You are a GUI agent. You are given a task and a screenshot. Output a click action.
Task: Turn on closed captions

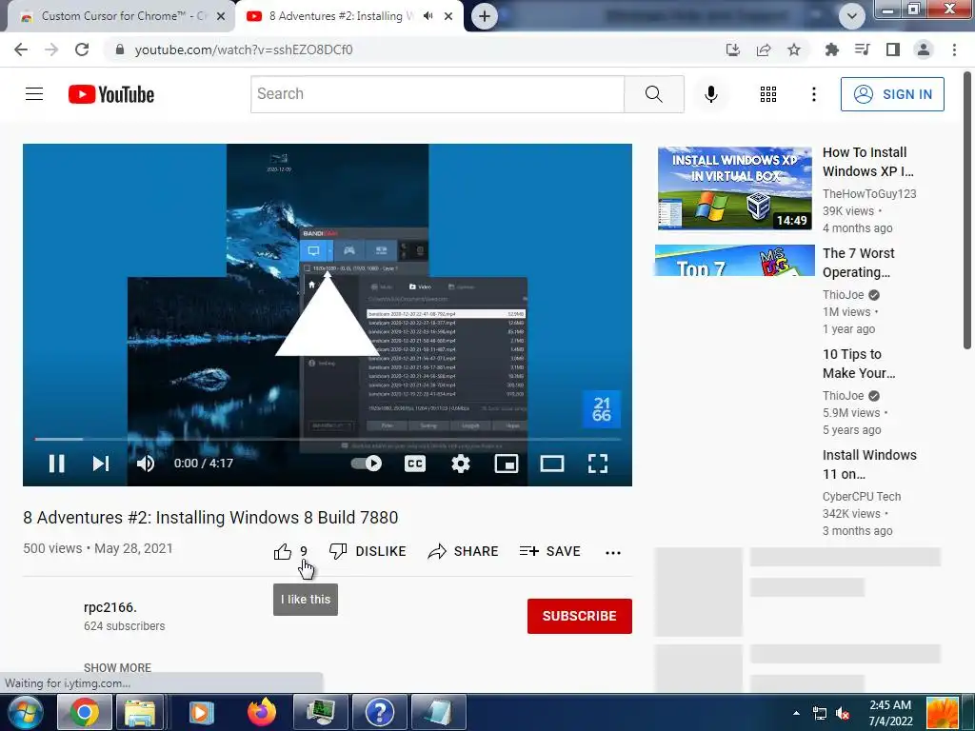[x=415, y=464]
